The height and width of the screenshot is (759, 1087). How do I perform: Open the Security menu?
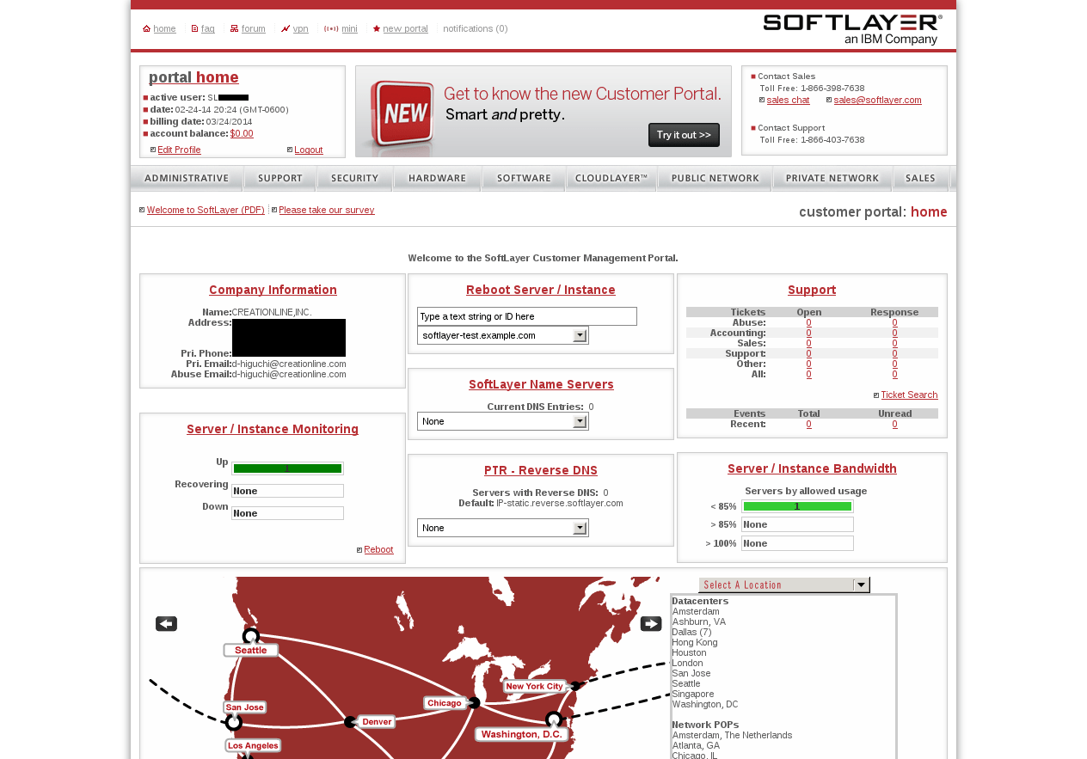coord(355,179)
